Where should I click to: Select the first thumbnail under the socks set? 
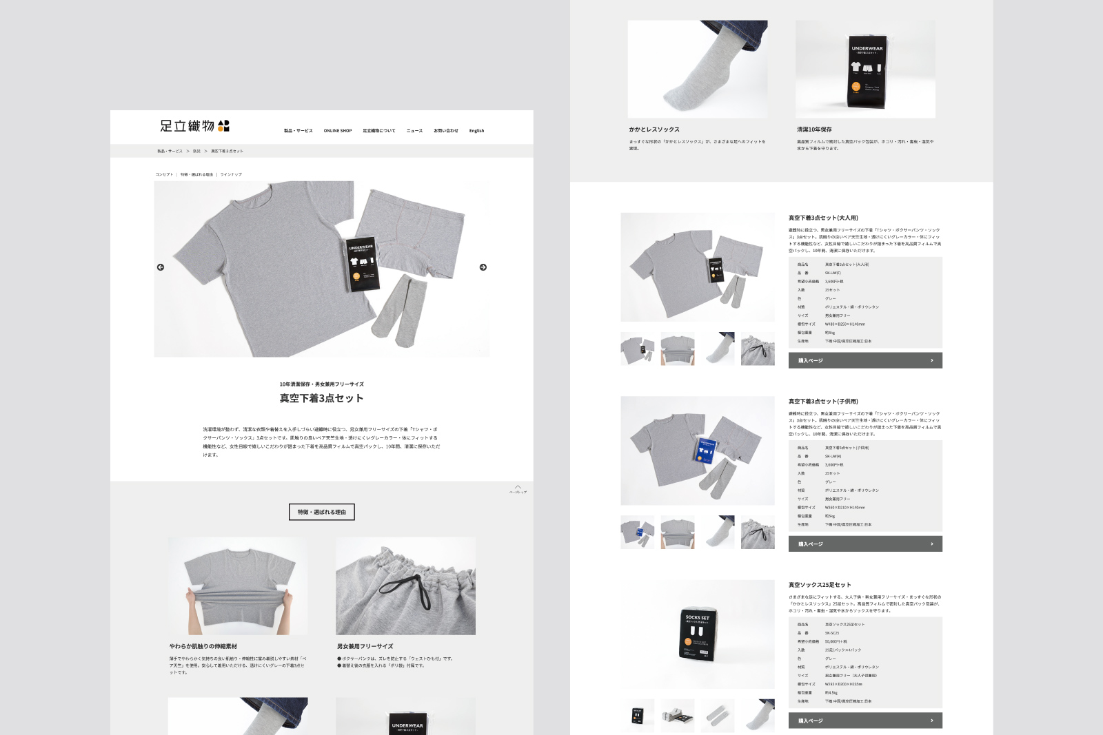638,716
